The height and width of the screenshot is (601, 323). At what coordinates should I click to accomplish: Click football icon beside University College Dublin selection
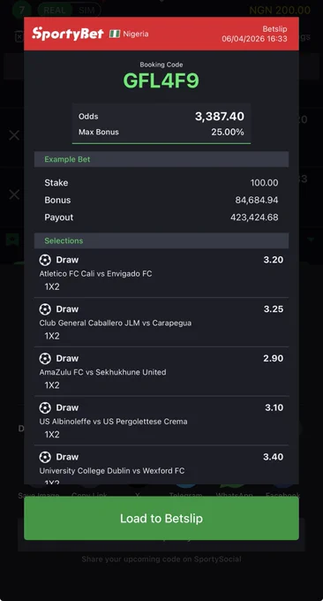pos(45,457)
